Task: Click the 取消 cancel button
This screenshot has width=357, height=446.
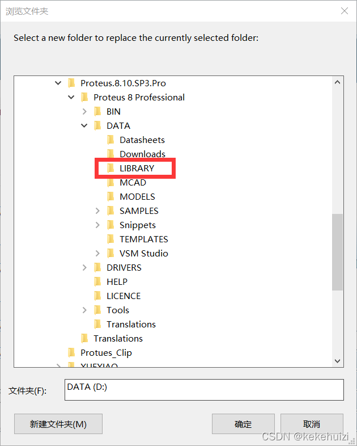Action: (x=312, y=424)
